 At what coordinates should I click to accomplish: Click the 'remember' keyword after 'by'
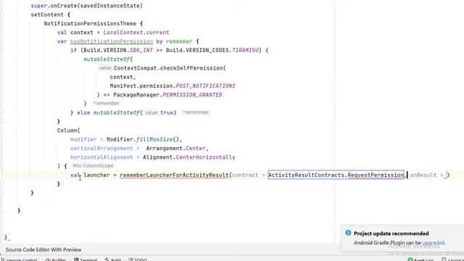[x=179, y=41]
